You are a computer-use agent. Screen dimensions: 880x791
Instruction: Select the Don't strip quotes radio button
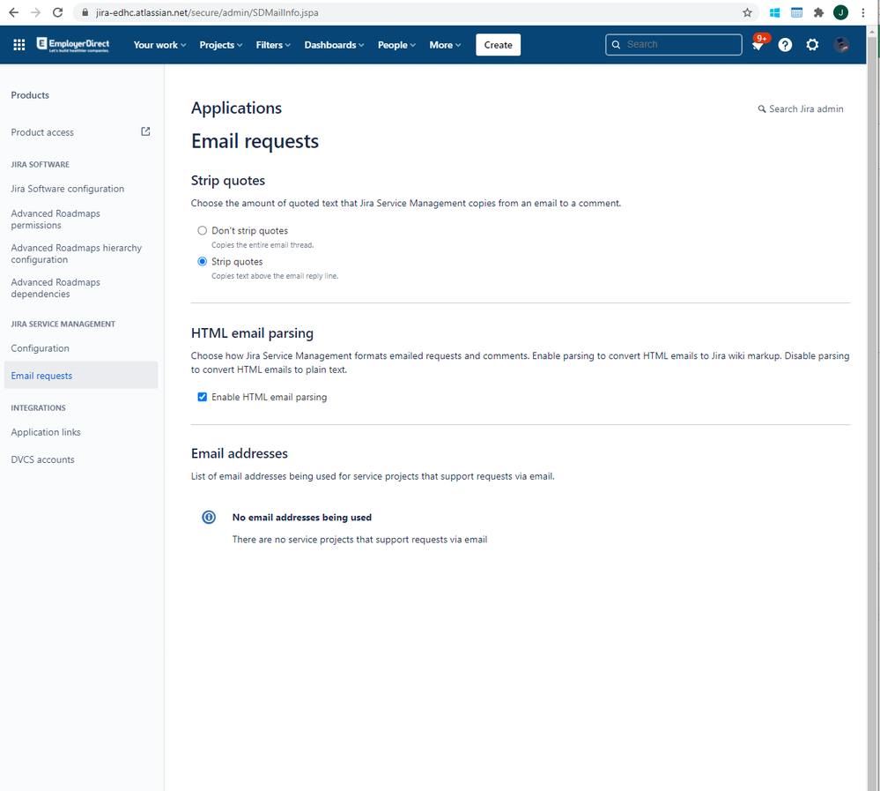[202, 230]
